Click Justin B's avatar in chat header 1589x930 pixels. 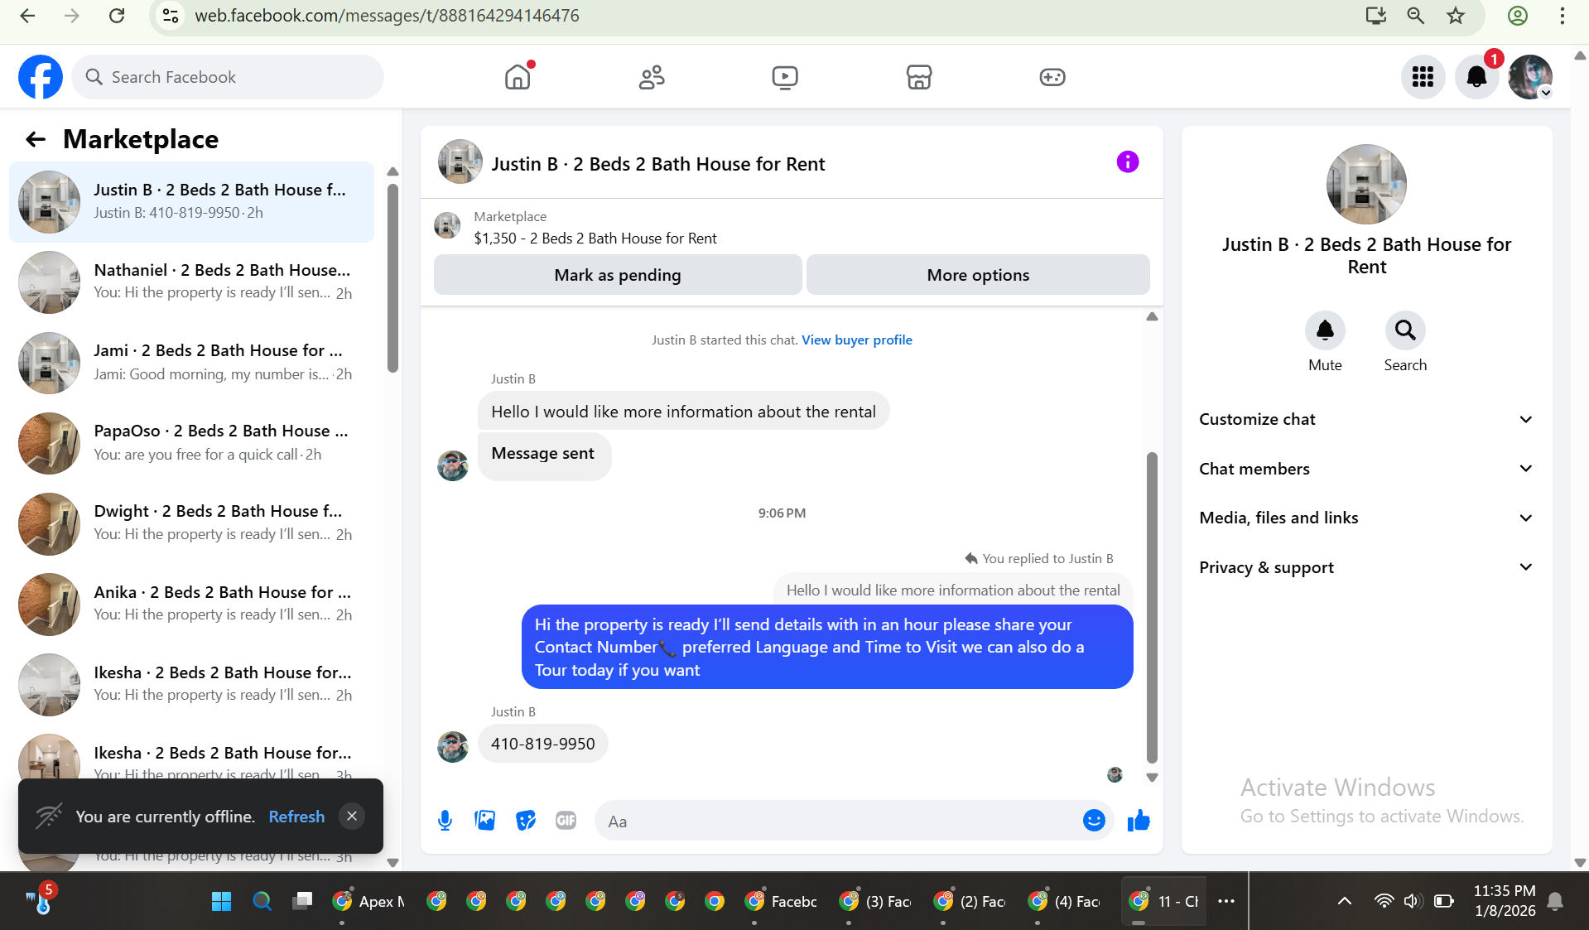(460, 161)
